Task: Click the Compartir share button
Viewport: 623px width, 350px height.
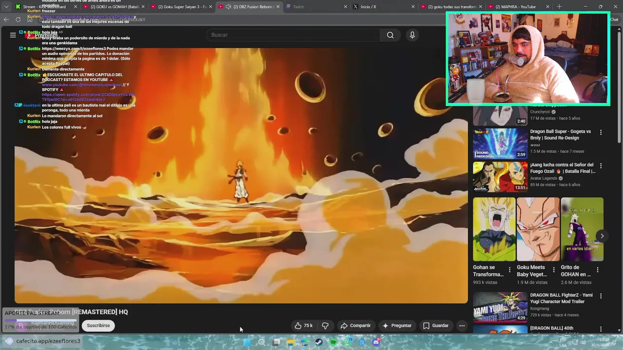Action: [x=356, y=326]
